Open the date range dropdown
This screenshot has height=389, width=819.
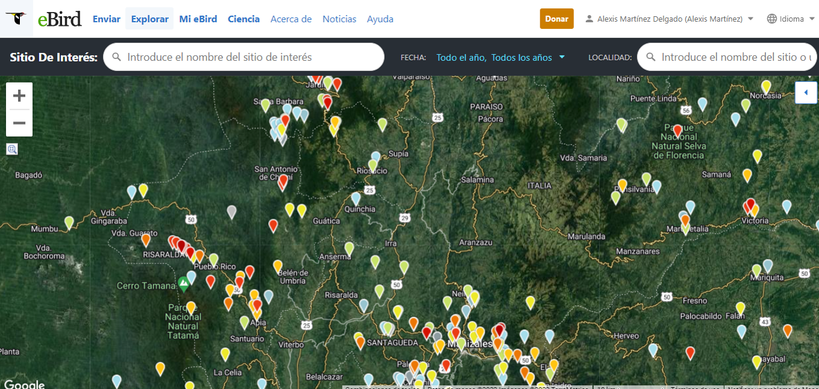point(500,57)
